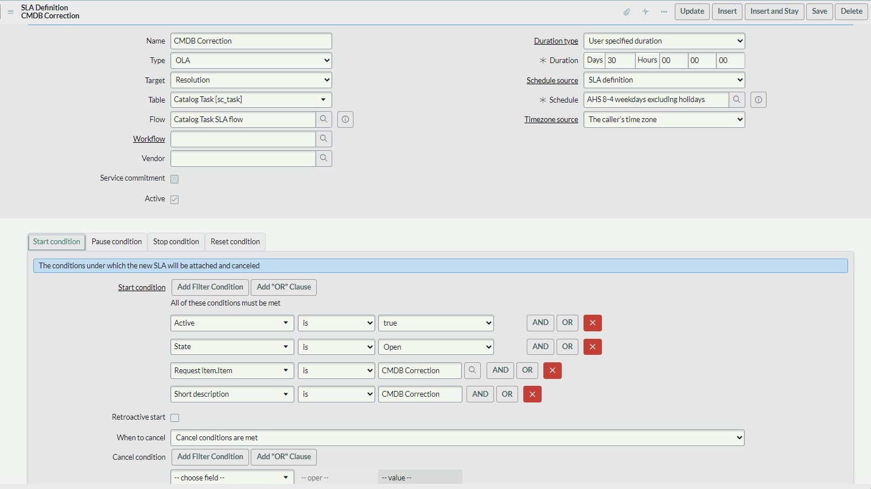
Task: Open the more options ellipsis menu
Action: pyautogui.click(x=664, y=11)
